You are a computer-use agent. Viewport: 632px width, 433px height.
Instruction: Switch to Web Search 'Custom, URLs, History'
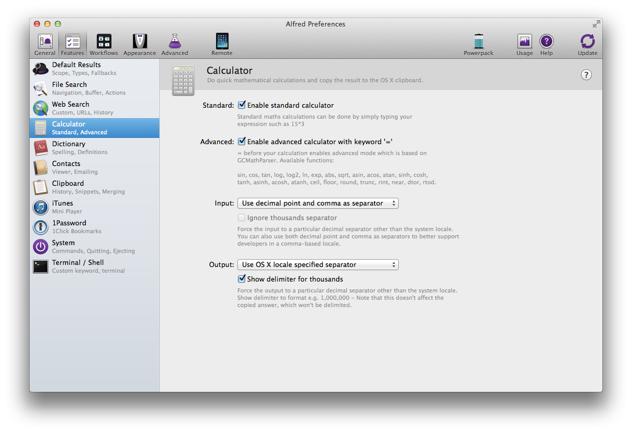click(x=95, y=108)
